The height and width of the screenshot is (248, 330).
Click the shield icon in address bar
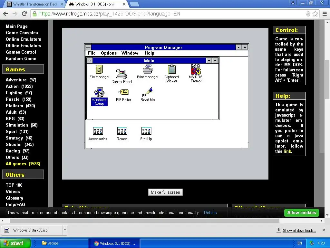(x=308, y=14)
